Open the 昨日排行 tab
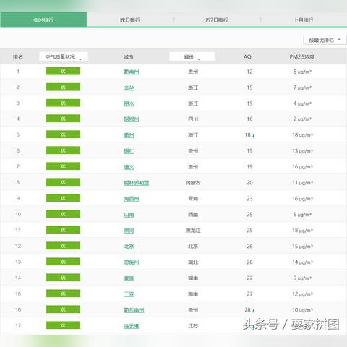Image resolution: width=347 pixels, height=347 pixels. [130, 20]
